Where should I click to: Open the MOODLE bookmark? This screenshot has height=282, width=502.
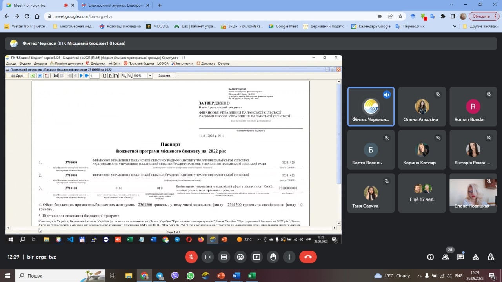[x=158, y=26]
